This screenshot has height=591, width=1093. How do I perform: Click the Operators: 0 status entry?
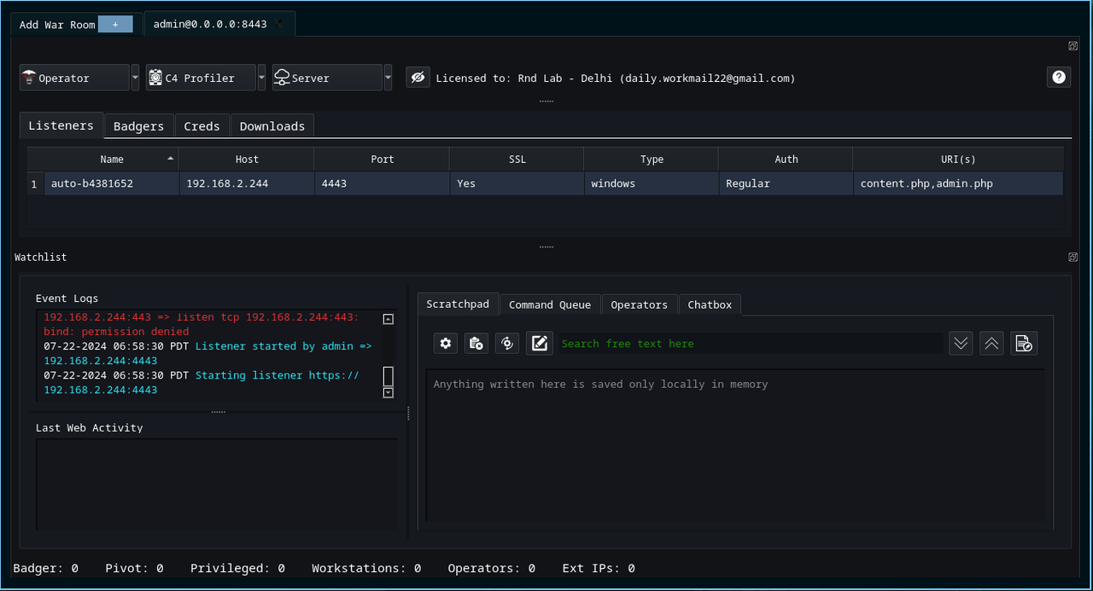(x=492, y=568)
